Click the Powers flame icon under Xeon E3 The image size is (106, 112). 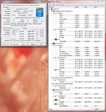(56, 70)
